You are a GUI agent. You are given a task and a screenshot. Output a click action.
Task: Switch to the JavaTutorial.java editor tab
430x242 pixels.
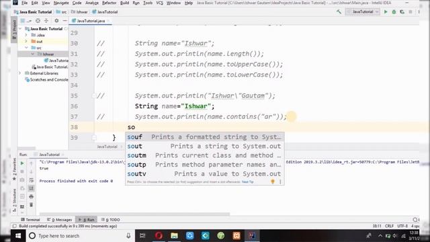(90, 21)
